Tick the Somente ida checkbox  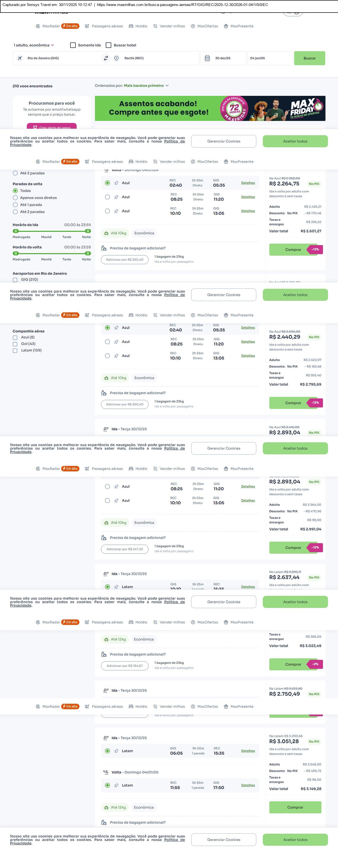point(73,45)
